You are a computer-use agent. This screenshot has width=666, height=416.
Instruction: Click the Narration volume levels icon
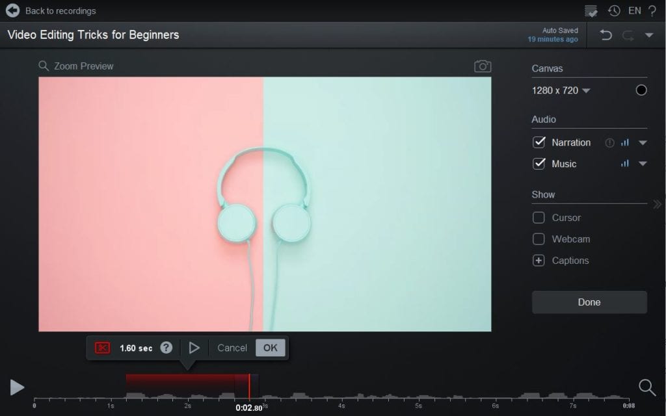[x=625, y=142]
